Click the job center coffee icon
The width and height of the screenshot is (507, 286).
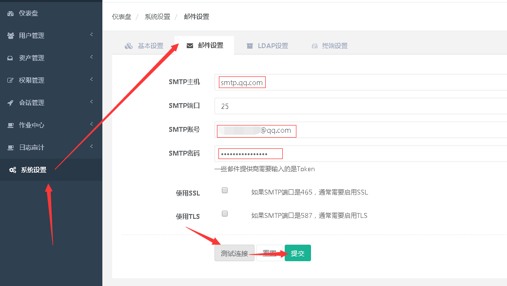click(x=11, y=125)
